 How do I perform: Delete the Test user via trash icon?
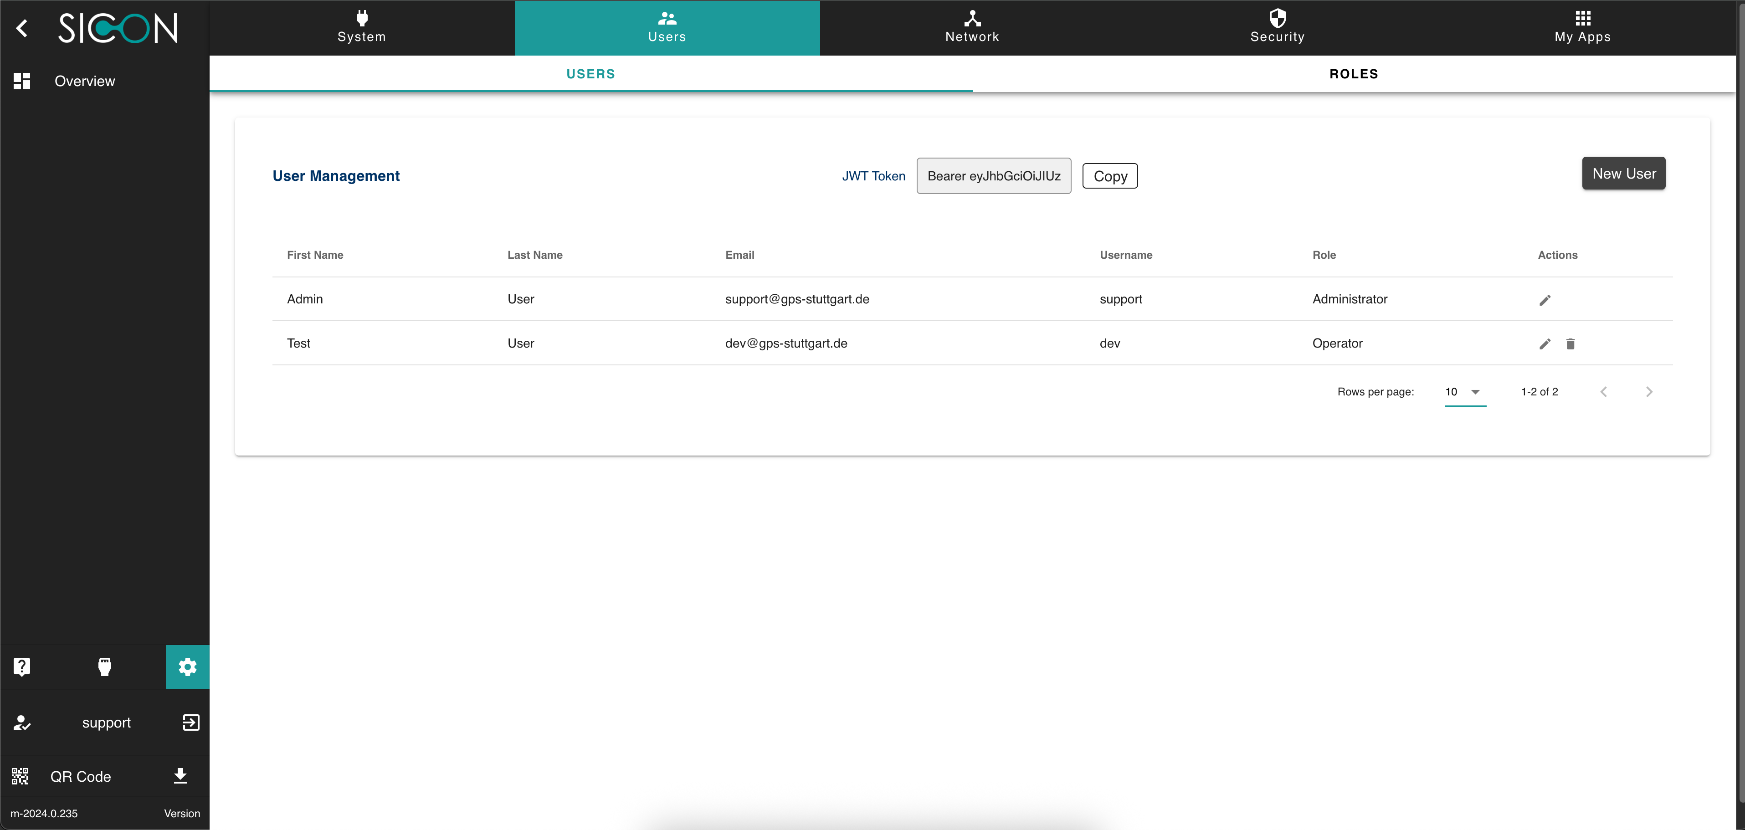tap(1571, 343)
